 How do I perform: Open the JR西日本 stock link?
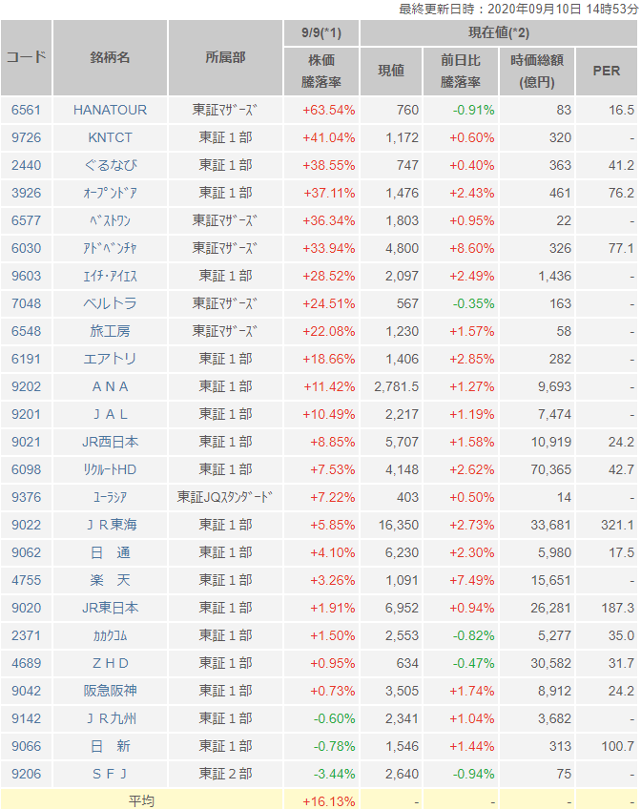click(111, 442)
